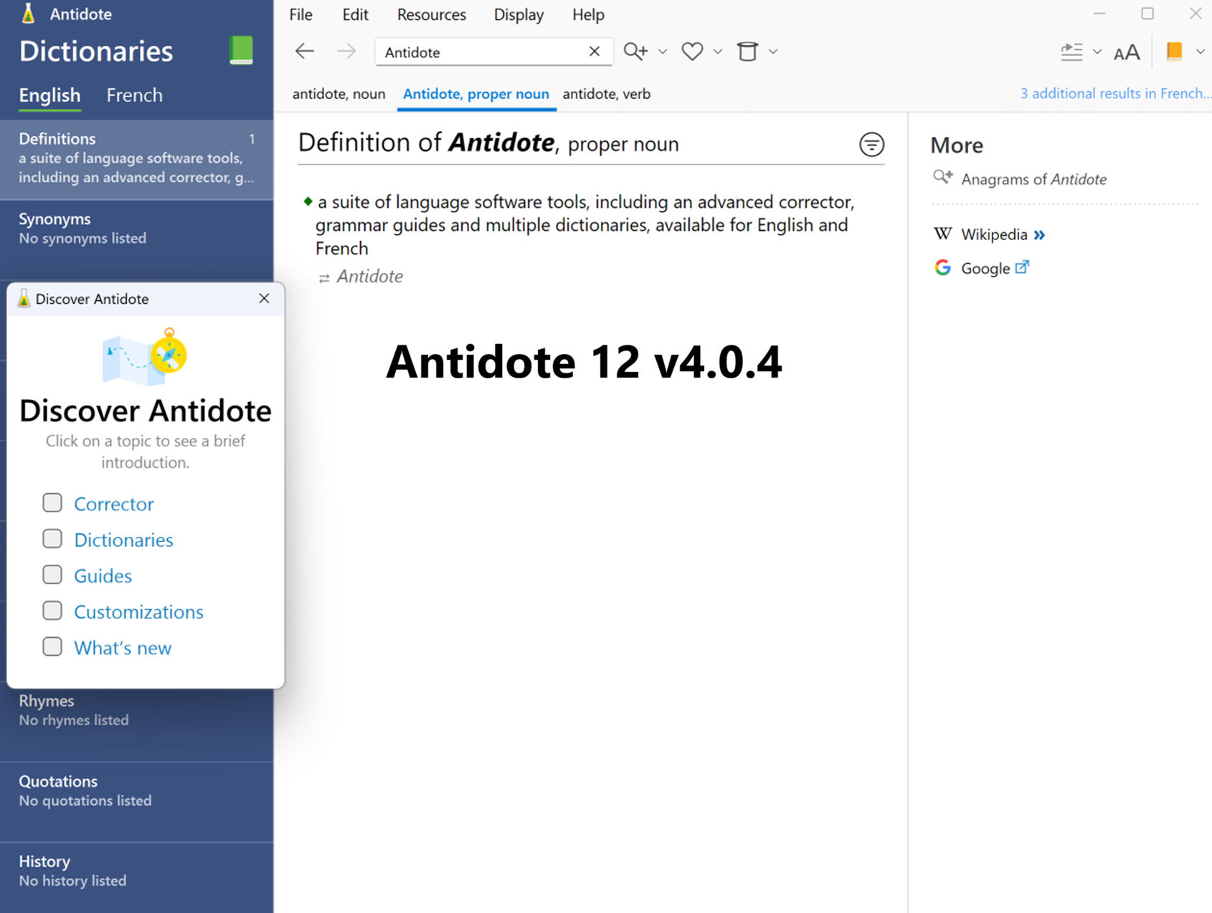The width and height of the screenshot is (1212, 913).
Task: Open the Wikipedia link for Antidote
Action: (995, 234)
